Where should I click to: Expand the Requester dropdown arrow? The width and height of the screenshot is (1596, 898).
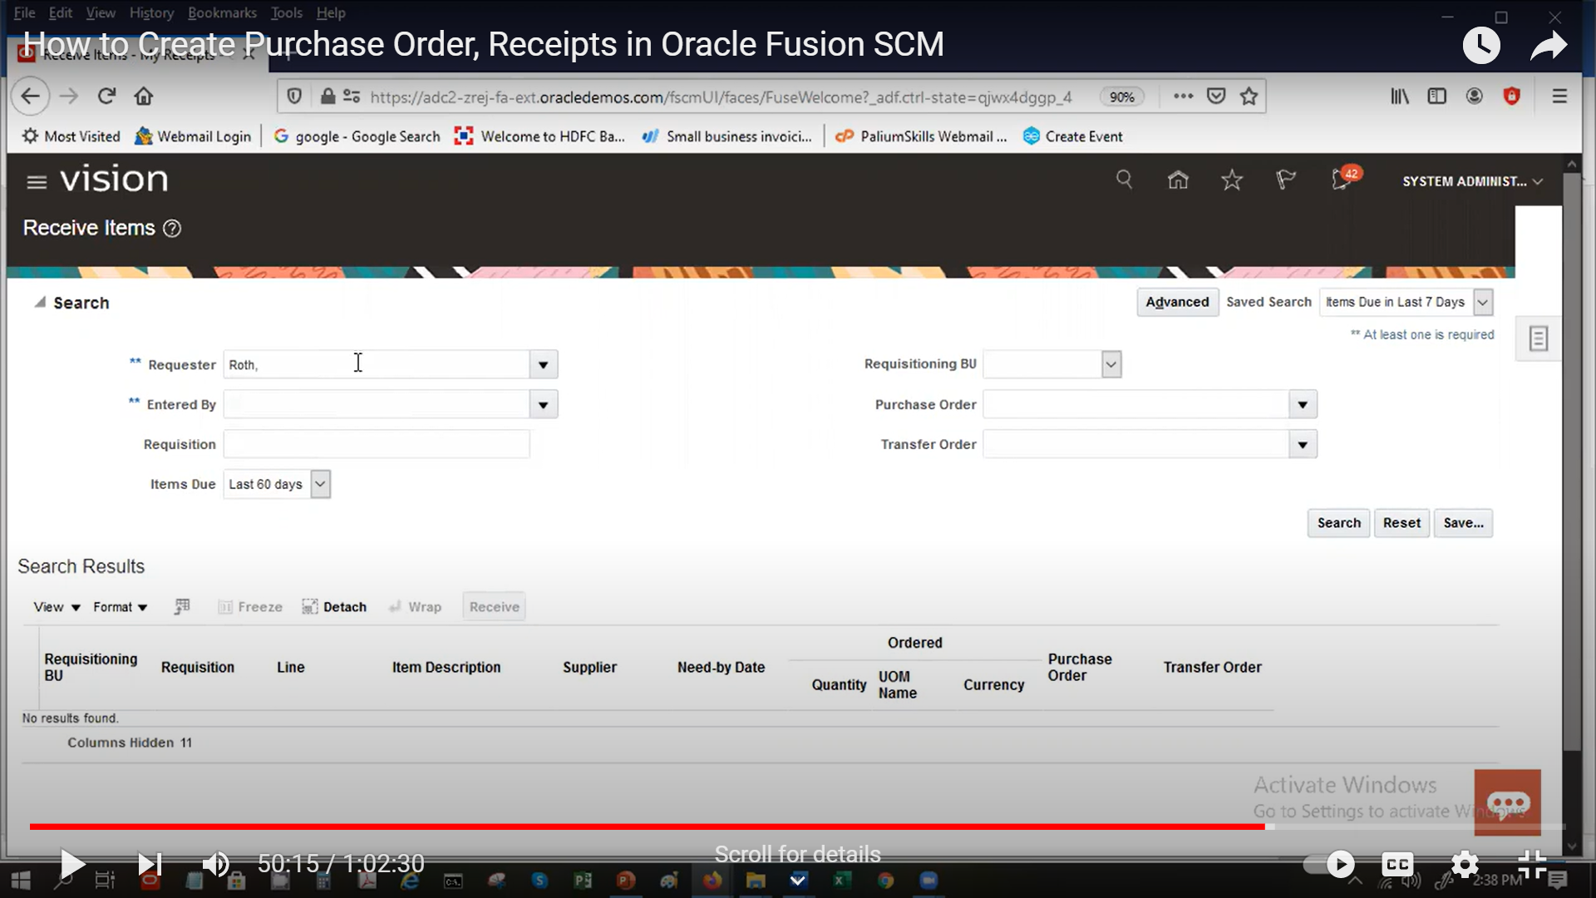click(543, 365)
